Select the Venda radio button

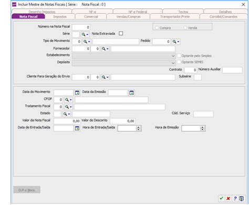[x=185, y=27]
